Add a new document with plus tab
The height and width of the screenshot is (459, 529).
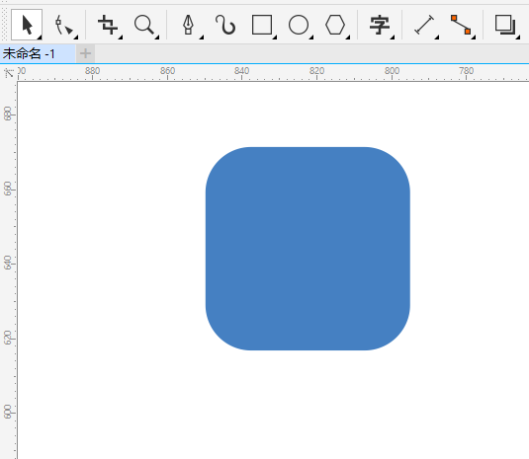(85, 53)
